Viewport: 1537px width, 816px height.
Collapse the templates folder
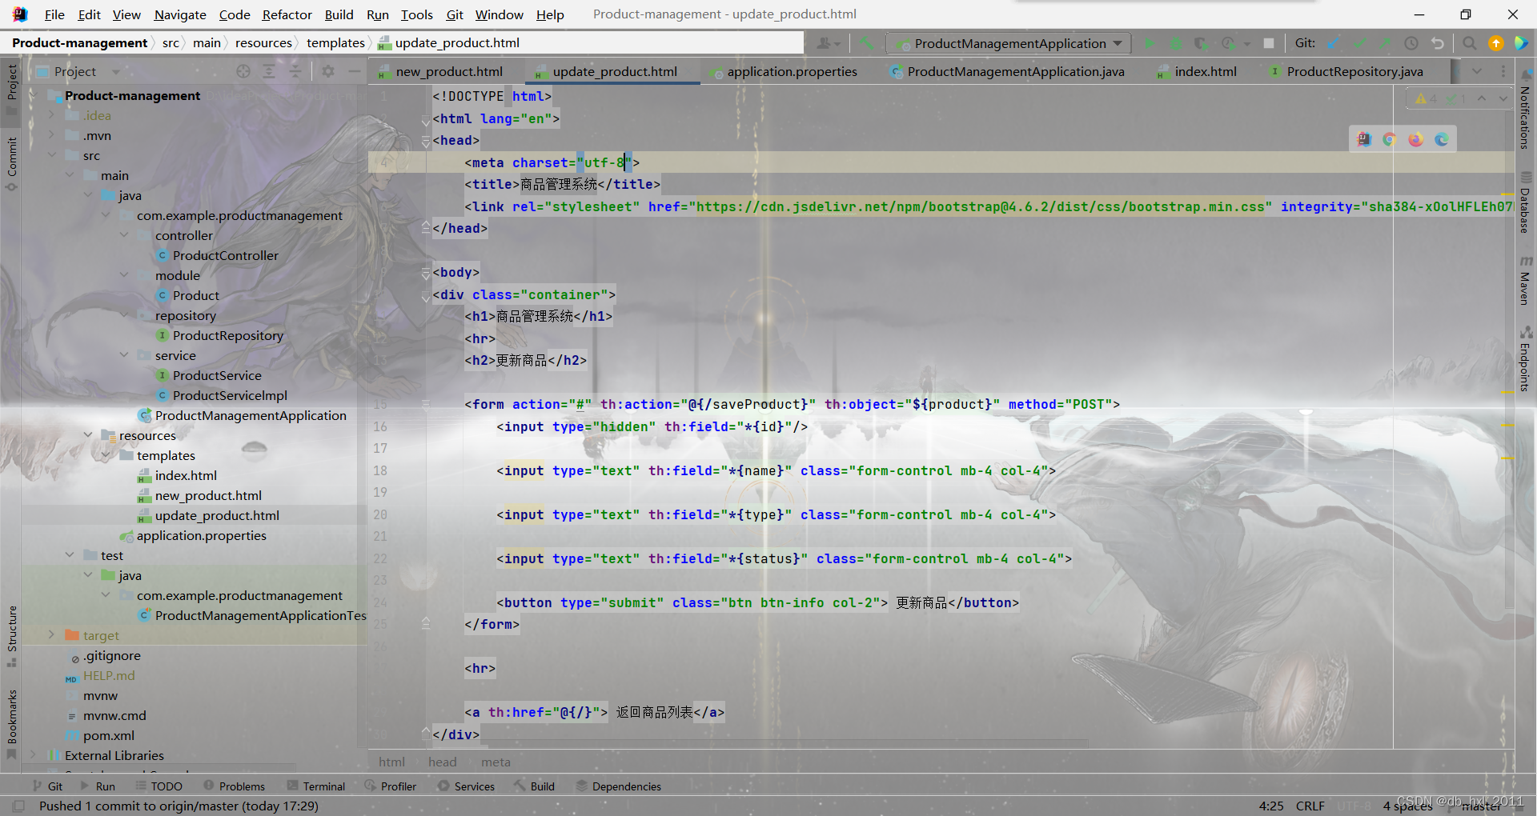tap(106, 455)
